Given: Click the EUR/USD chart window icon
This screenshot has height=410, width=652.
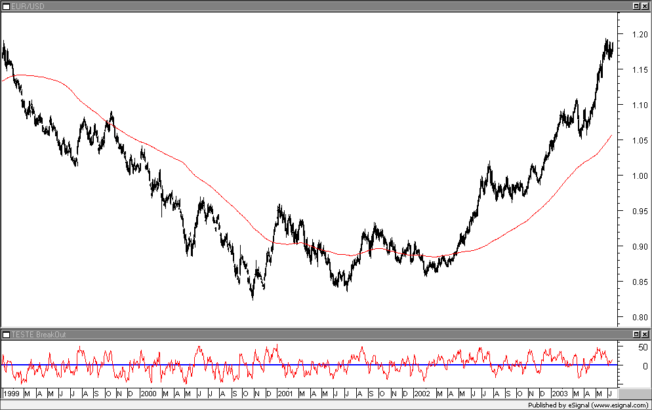Looking at the screenshot, I should click(7, 7).
